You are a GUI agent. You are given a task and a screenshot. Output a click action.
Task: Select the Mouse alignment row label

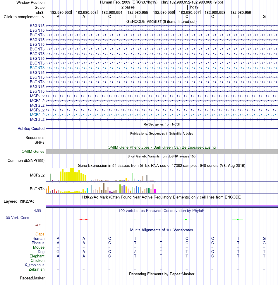point(39,247)
